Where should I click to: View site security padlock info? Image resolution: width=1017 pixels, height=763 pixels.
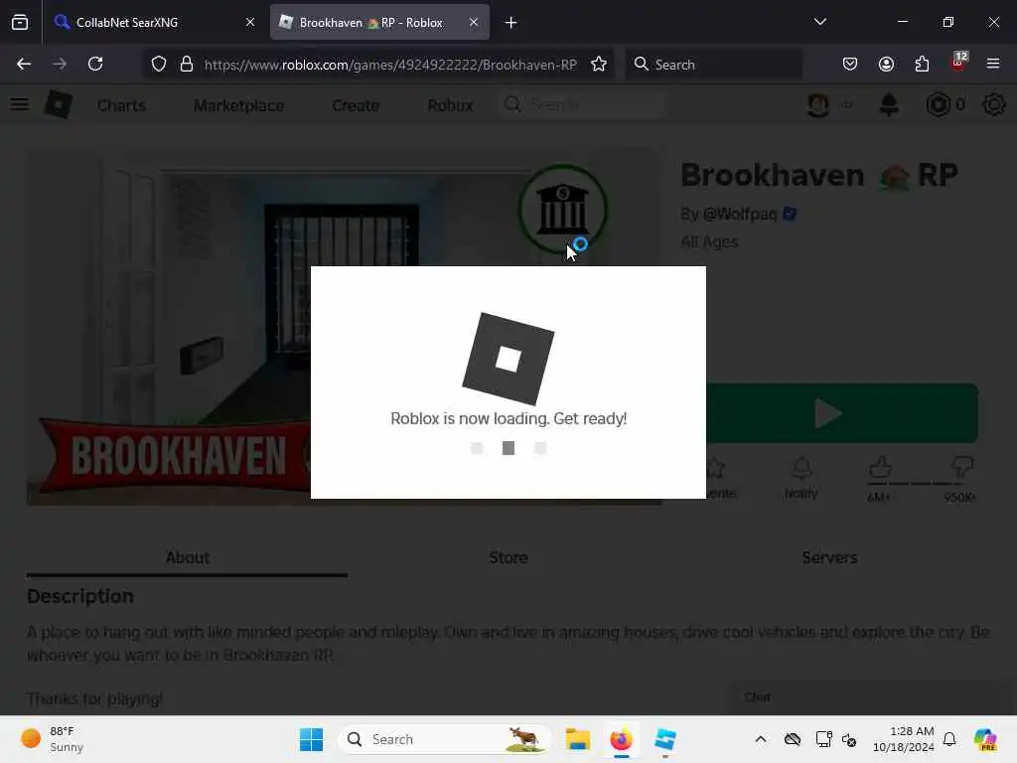click(187, 64)
